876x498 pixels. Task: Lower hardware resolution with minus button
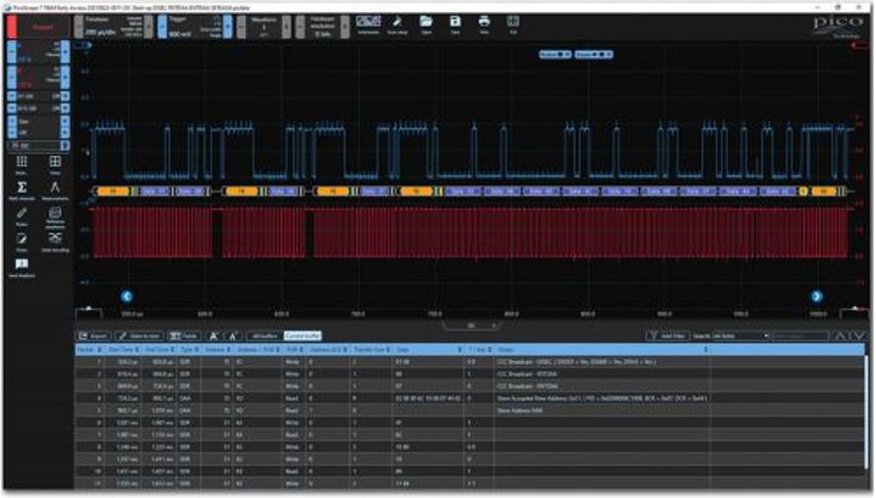300,27
